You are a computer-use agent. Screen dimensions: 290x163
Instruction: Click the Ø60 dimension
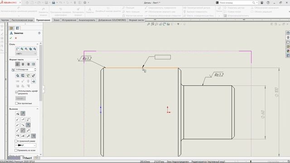(x=263, y=114)
